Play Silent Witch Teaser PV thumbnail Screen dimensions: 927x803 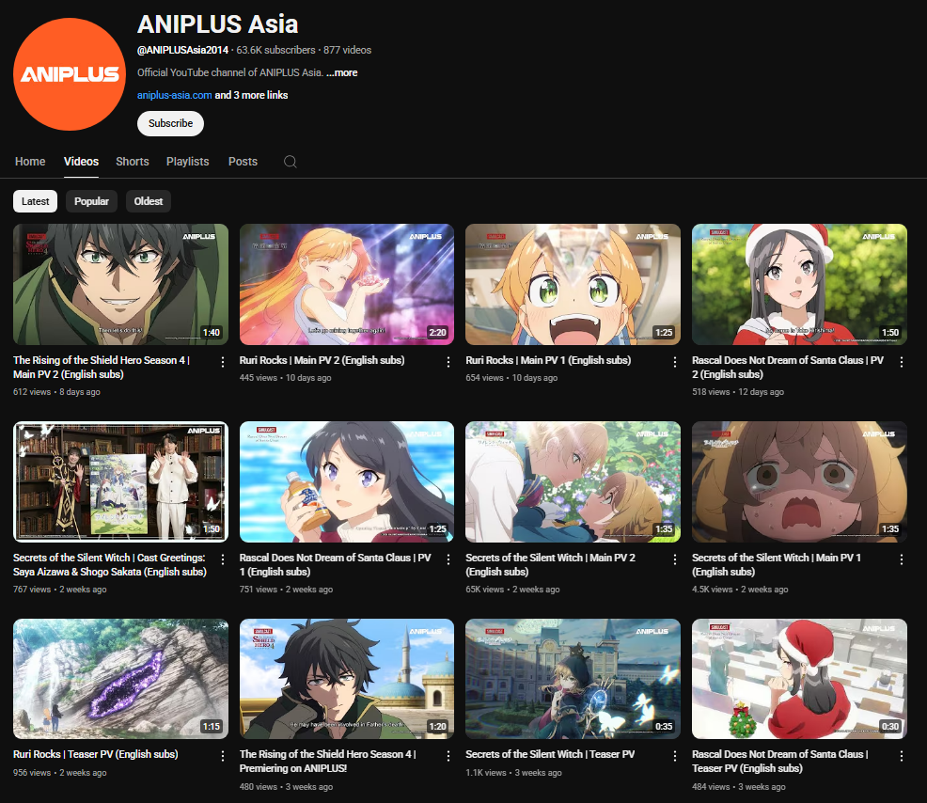[x=573, y=679]
